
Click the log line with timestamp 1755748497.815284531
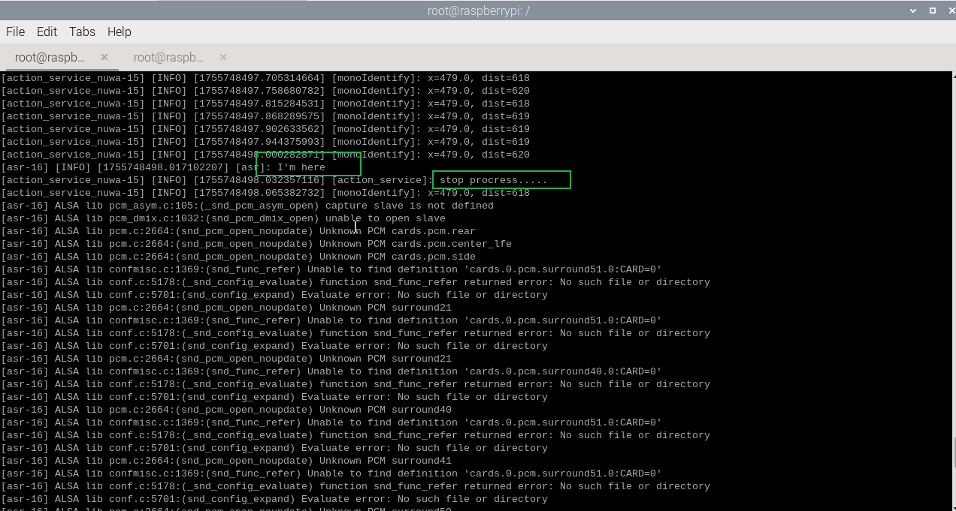(265, 104)
